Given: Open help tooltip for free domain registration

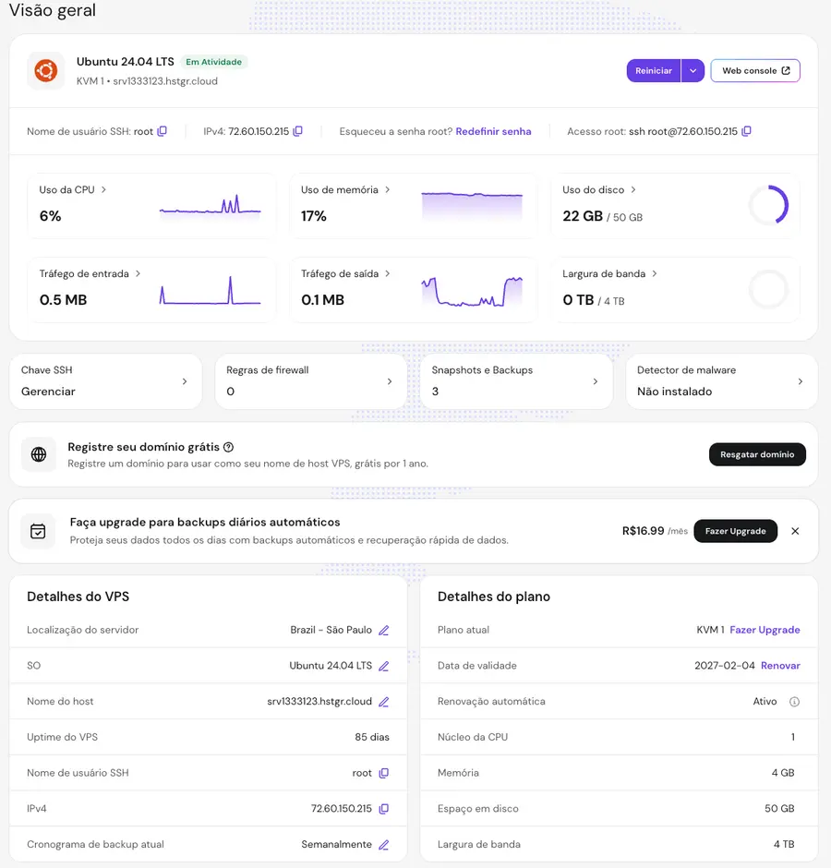Looking at the screenshot, I should 229,447.
